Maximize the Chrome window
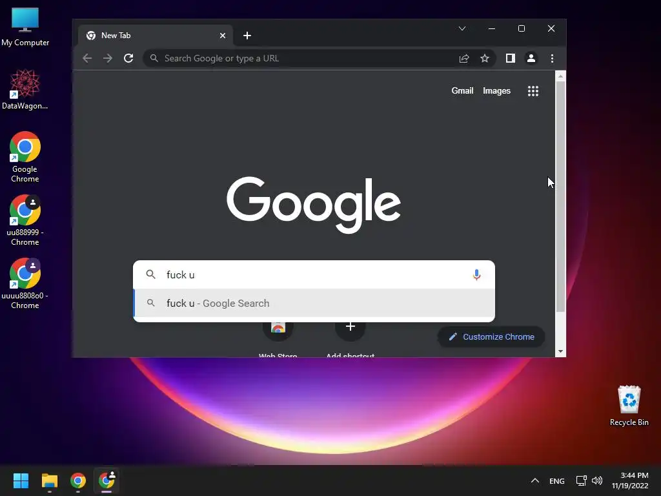Viewport: 661px width, 496px height. point(522,28)
